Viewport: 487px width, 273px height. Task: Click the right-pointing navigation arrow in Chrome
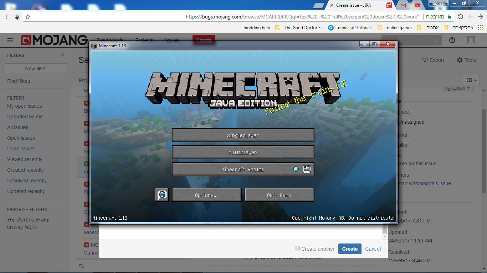tap(480, 17)
